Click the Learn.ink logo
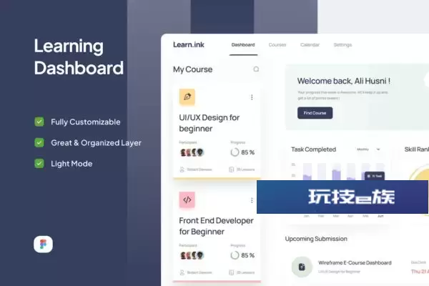The width and height of the screenshot is (429, 286). tap(189, 44)
